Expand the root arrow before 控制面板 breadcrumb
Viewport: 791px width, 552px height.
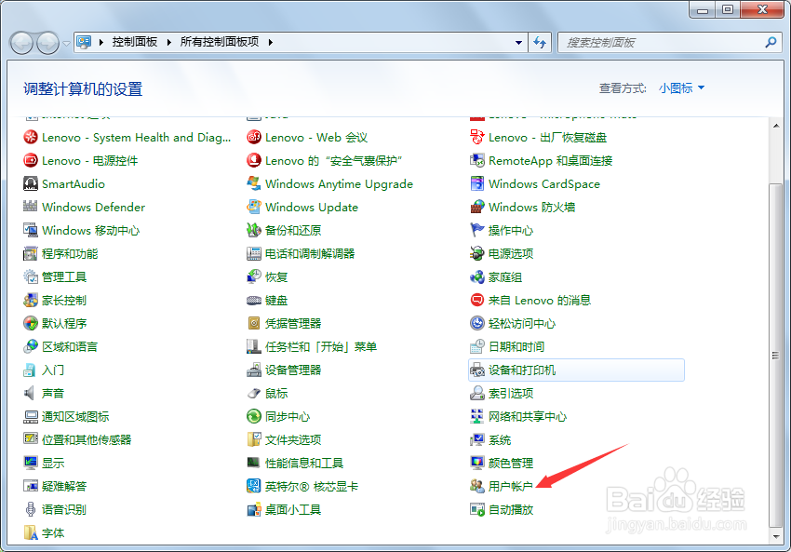[101, 43]
